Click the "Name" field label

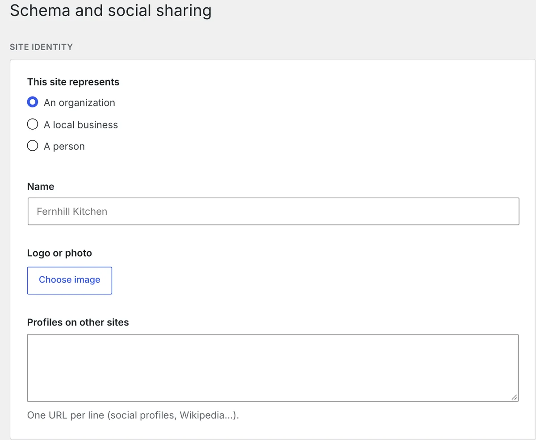pyautogui.click(x=41, y=186)
